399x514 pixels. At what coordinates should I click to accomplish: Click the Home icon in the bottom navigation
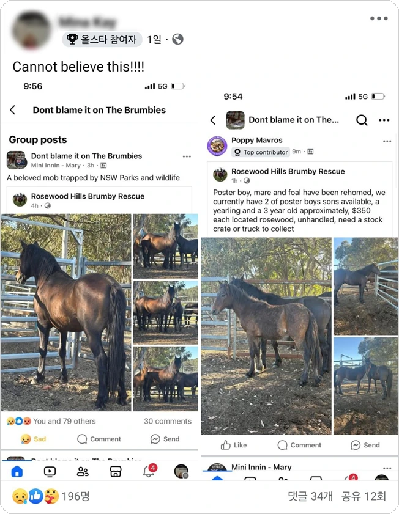[x=17, y=471]
